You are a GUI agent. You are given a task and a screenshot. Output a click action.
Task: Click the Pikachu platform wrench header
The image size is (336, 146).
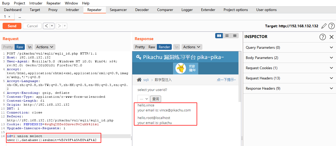click(180, 57)
